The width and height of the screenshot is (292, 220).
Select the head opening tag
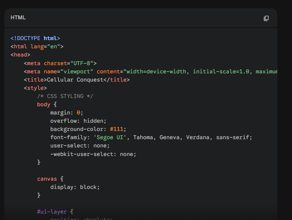[x=20, y=55]
